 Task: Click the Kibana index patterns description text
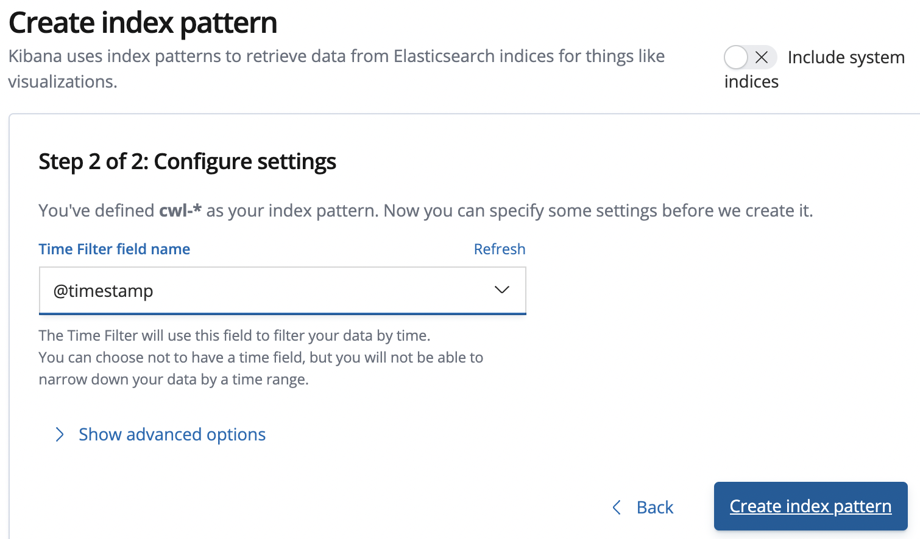coord(336,57)
